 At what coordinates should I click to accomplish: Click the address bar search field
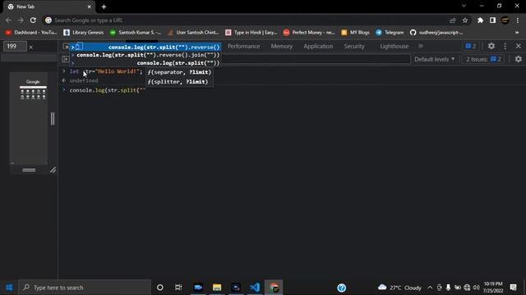click(248, 20)
